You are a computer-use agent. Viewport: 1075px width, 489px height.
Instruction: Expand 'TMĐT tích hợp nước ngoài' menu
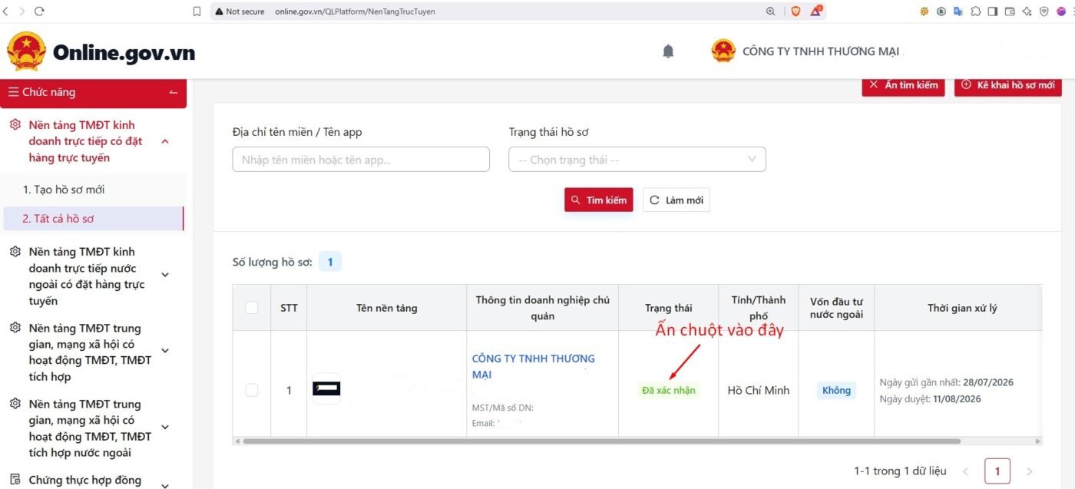164,427
